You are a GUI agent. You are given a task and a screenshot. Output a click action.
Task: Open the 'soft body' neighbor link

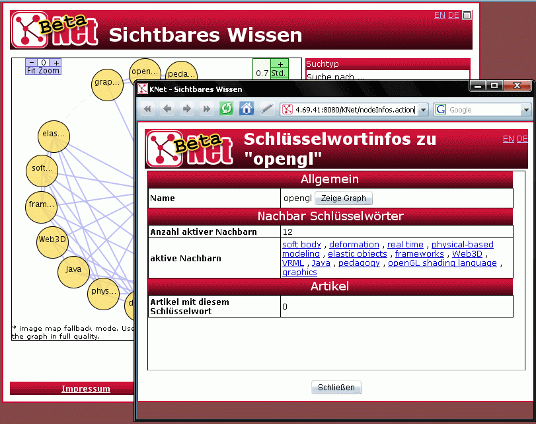tap(301, 245)
